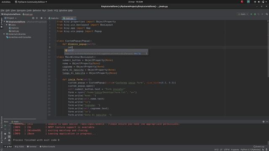Select the 'self' autocomplete suggestion
Viewport: 269px width, 151px height.
(x=106, y=50)
